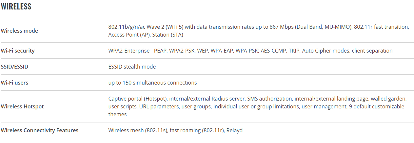Screen dimensions: 414x143
Task: Click the WPA2-Enterprise - PEAP security text
Action: coord(137,51)
